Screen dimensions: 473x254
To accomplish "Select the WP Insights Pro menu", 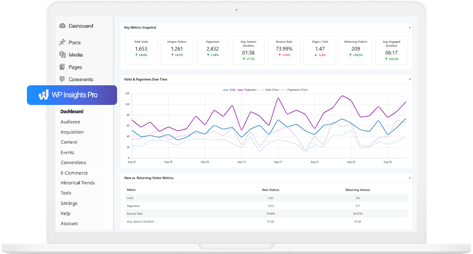I will coord(72,95).
